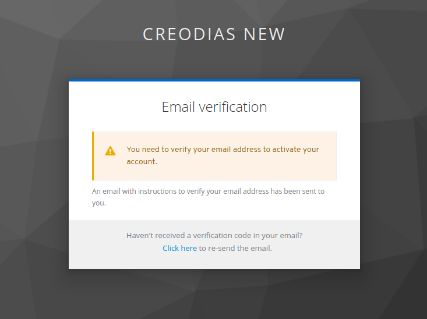
Task: Click the yellow warning triangle icon
Action: pyautogui.click(x=110, y=151)
